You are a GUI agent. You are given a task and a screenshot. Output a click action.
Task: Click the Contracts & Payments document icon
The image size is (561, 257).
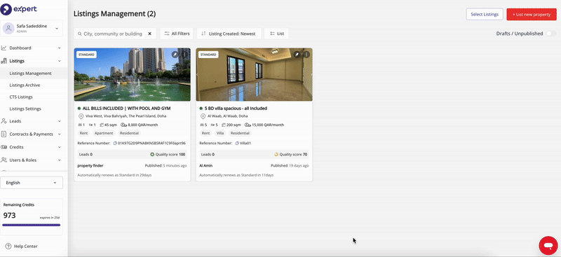pyautogui.click(x=4, y=134)
